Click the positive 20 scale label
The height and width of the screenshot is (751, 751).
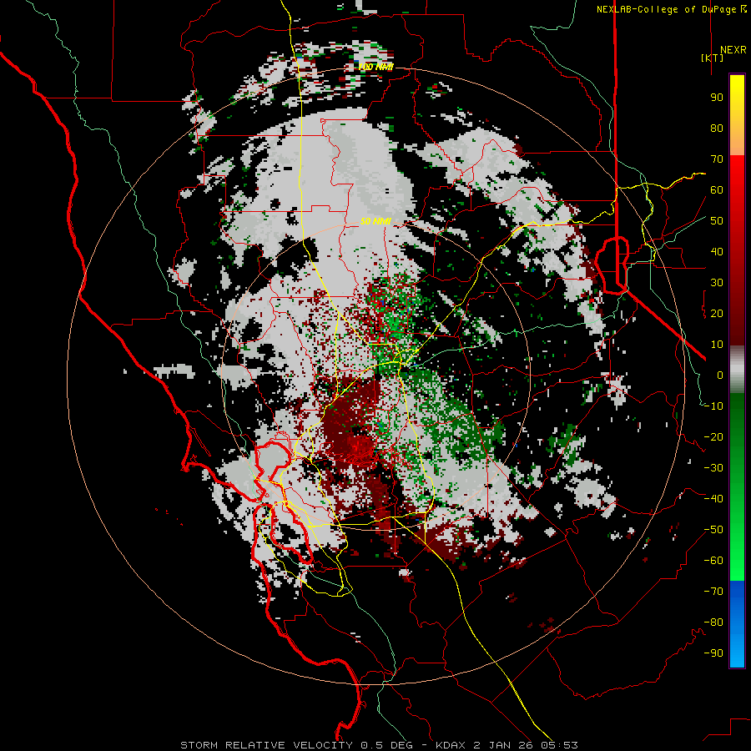(717, 314)
